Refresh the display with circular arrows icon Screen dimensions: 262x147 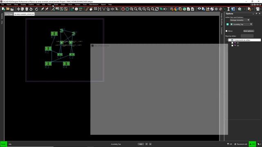point(157,9)
